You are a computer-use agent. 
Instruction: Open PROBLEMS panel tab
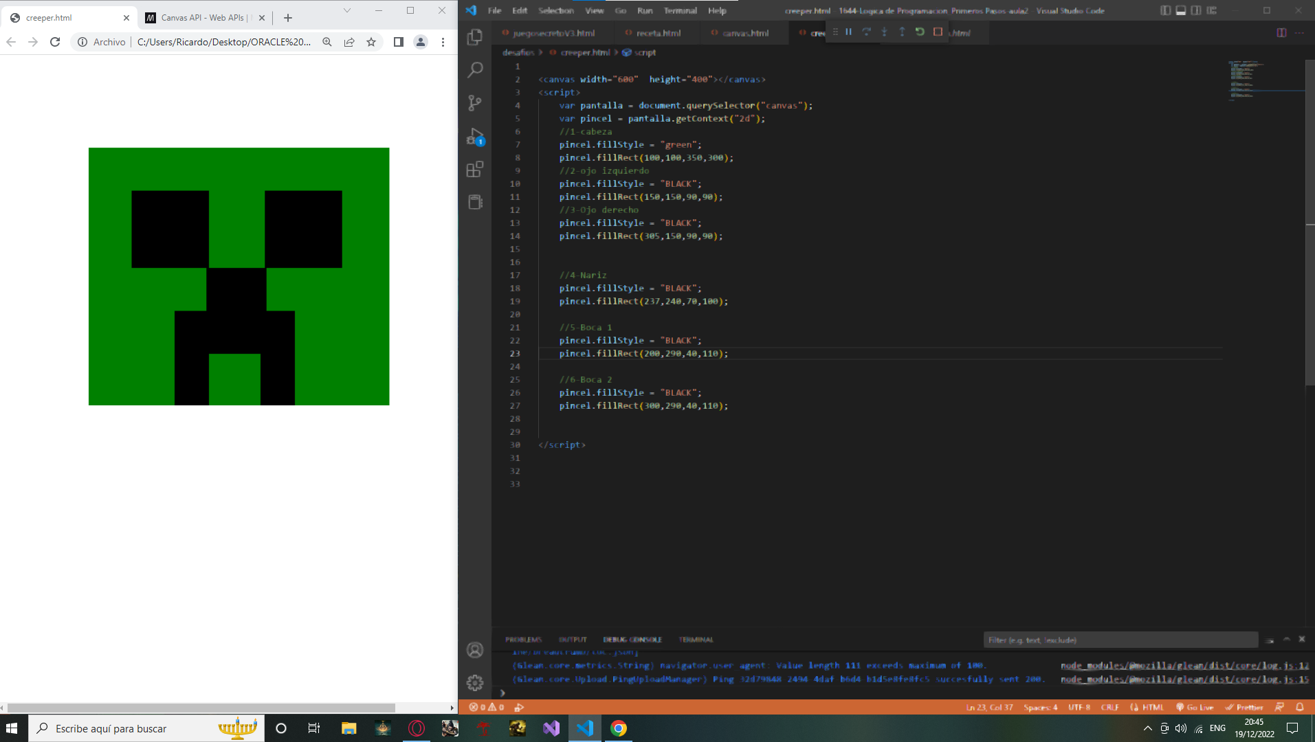pyautogui.click(x=523, y=640)
